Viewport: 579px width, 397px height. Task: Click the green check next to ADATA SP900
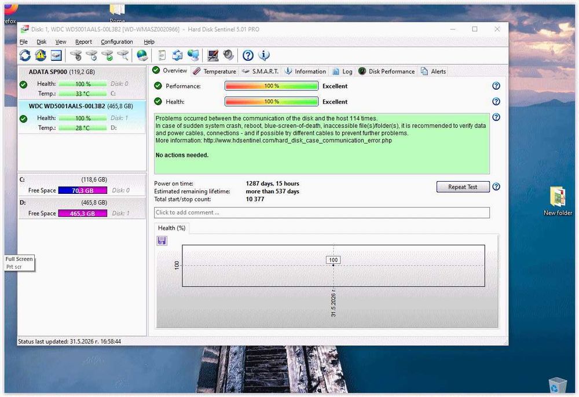pyautogui.click(x=23, y=84)
